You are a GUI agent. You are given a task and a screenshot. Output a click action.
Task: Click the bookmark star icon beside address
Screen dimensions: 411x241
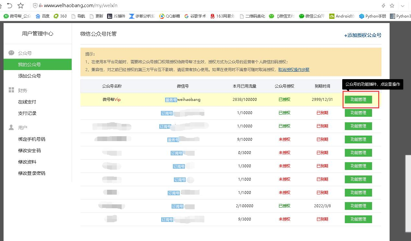click(x=20, y=6)
